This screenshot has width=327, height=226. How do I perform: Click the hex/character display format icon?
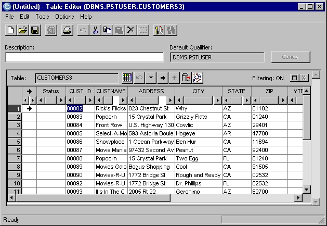pos(197,78)
